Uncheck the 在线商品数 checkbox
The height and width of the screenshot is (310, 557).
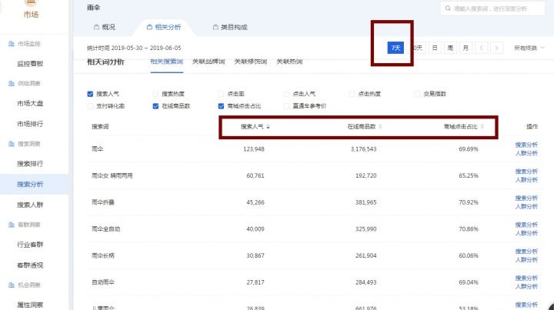(x=155, y=106)
